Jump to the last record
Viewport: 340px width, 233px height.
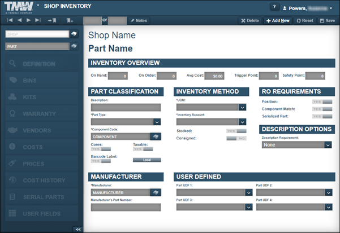[38, 20]
